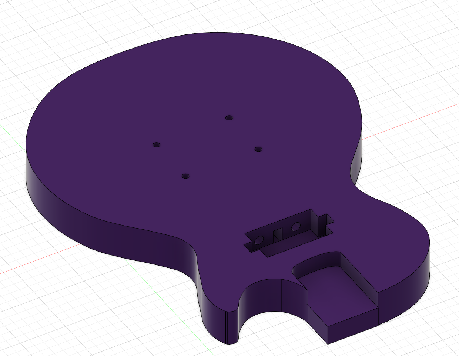Select the lowest of four small holes
The height and width of the screenshot is (356, 459).
[185, 176]
